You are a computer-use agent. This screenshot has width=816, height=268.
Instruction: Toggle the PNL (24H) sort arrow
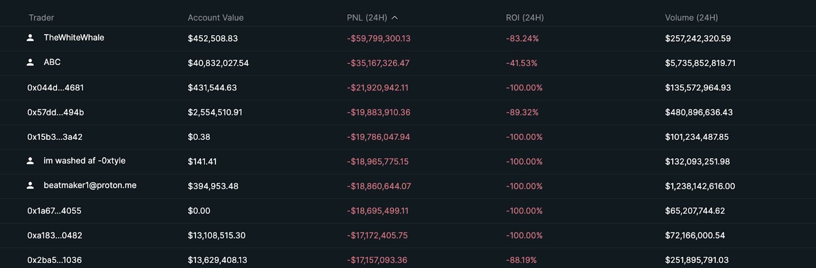coord(395,18)
